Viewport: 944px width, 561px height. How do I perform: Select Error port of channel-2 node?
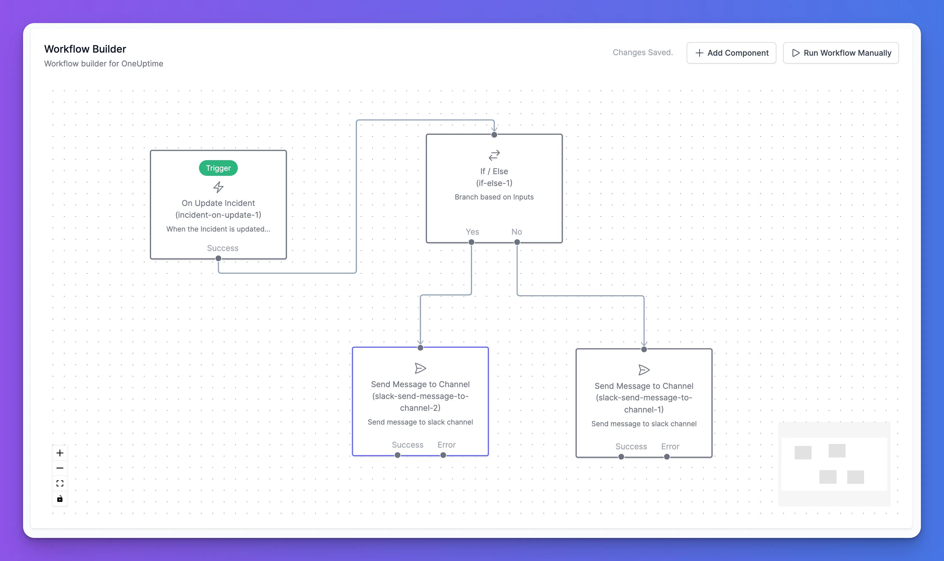click(x=443, y=455)
